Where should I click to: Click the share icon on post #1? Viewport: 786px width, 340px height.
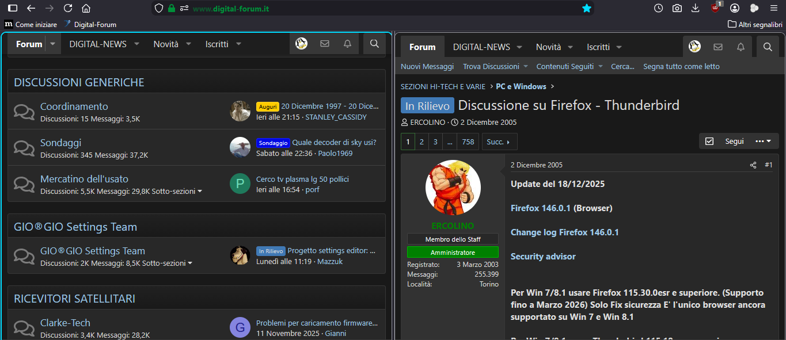(753, 165)
